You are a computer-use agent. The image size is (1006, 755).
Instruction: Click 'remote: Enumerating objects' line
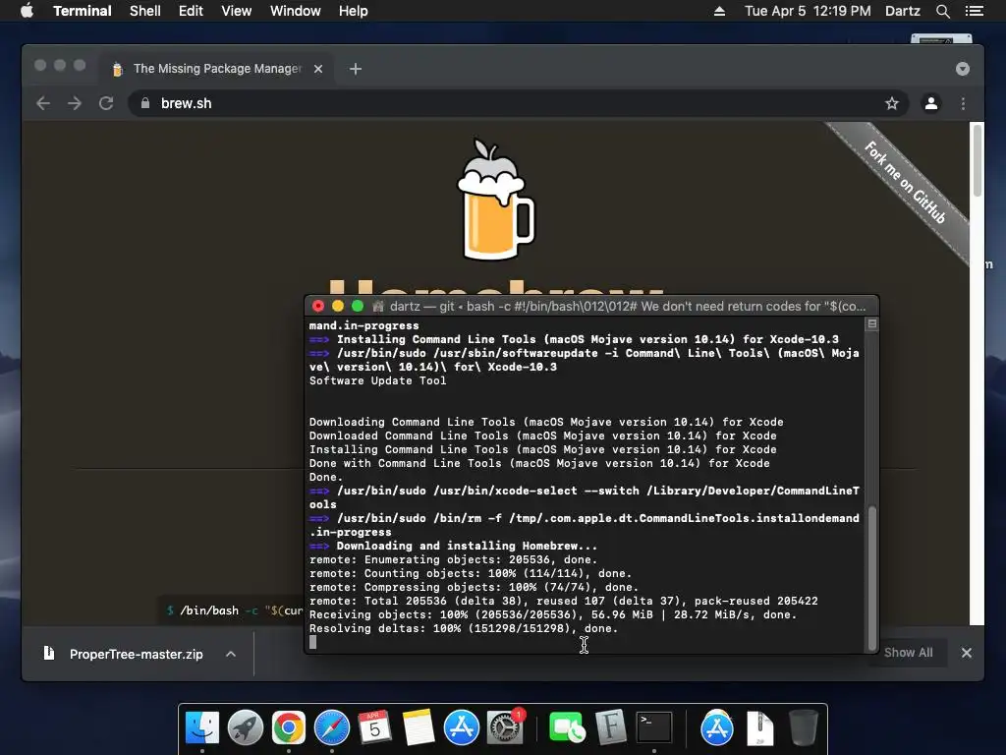pos(453,559)
